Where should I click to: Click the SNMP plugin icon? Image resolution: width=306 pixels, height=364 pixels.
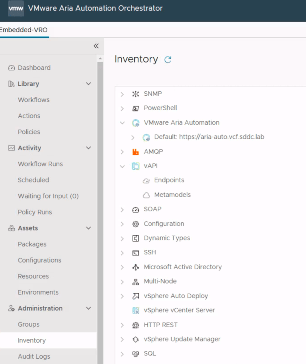pos(135,94)
